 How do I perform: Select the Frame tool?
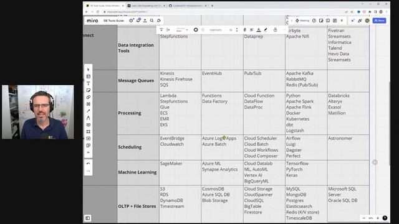[89, 131]
